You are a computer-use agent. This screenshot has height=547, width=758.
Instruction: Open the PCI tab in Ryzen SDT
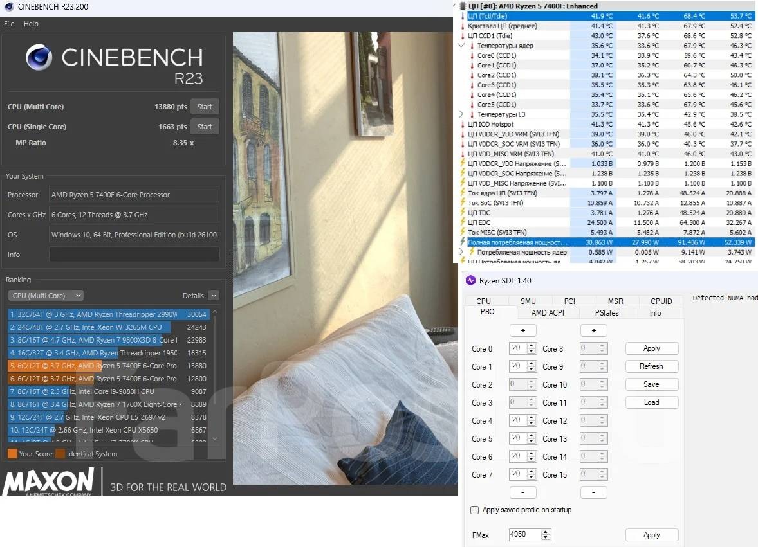pyautogui.click(x=570, y=301)
